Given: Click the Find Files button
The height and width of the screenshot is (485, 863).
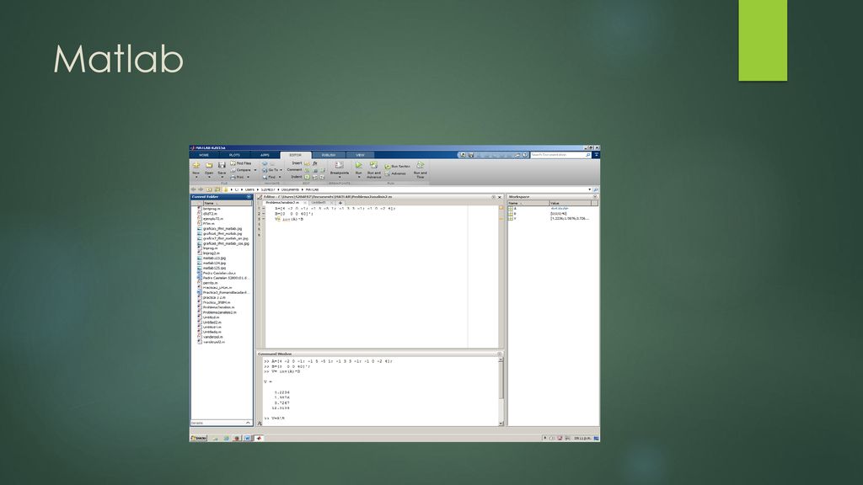Looking at the screenshot, I should (241, 163).
